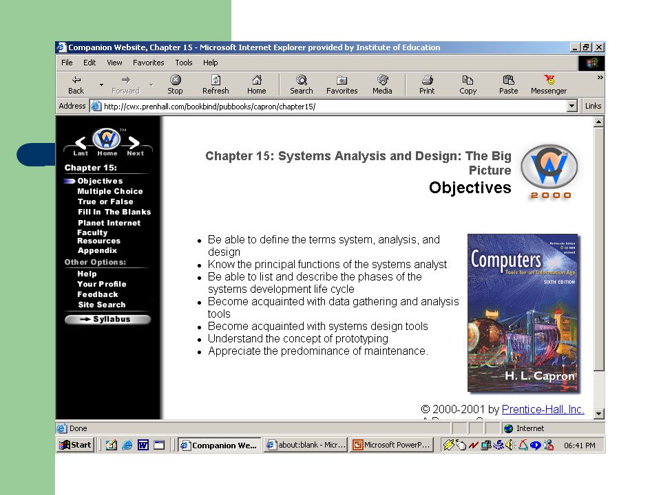Click the Last arrow in site sidebar
This screenshot has width=661, height=495.
pos(81,143)
